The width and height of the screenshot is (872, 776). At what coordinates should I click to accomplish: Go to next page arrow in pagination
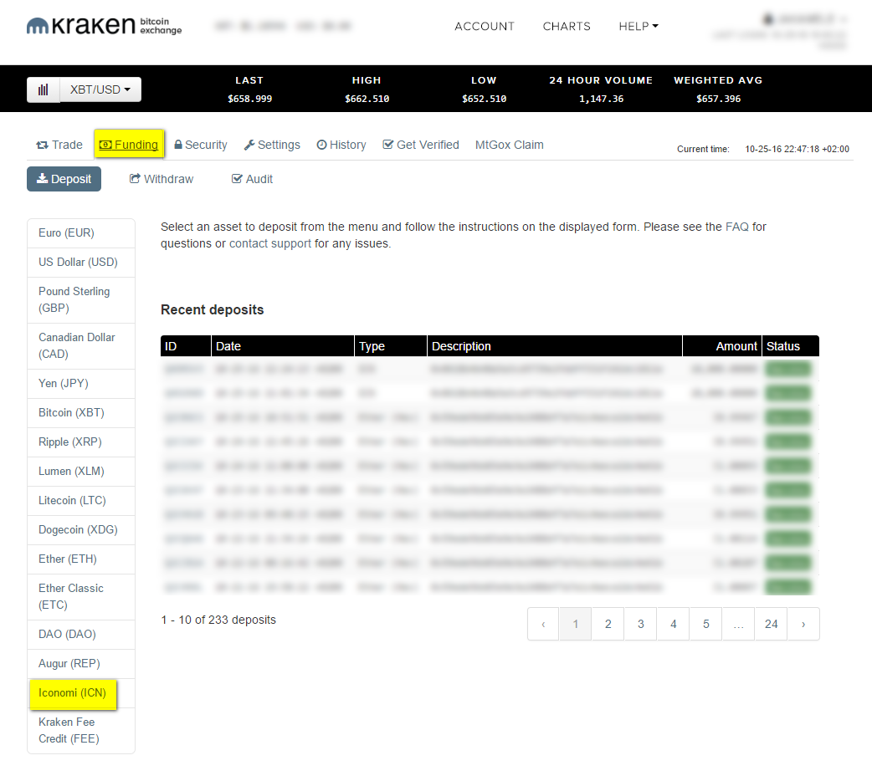[803, 625]
